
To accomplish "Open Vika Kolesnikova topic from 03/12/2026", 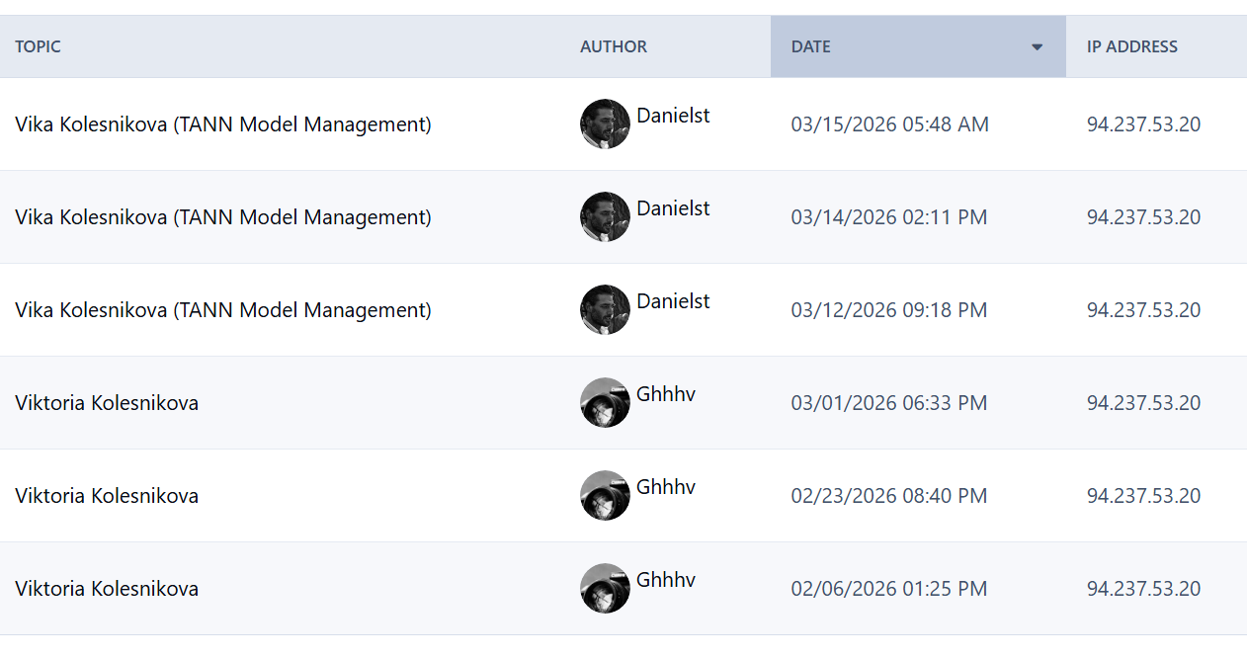I will pos(223,310).
